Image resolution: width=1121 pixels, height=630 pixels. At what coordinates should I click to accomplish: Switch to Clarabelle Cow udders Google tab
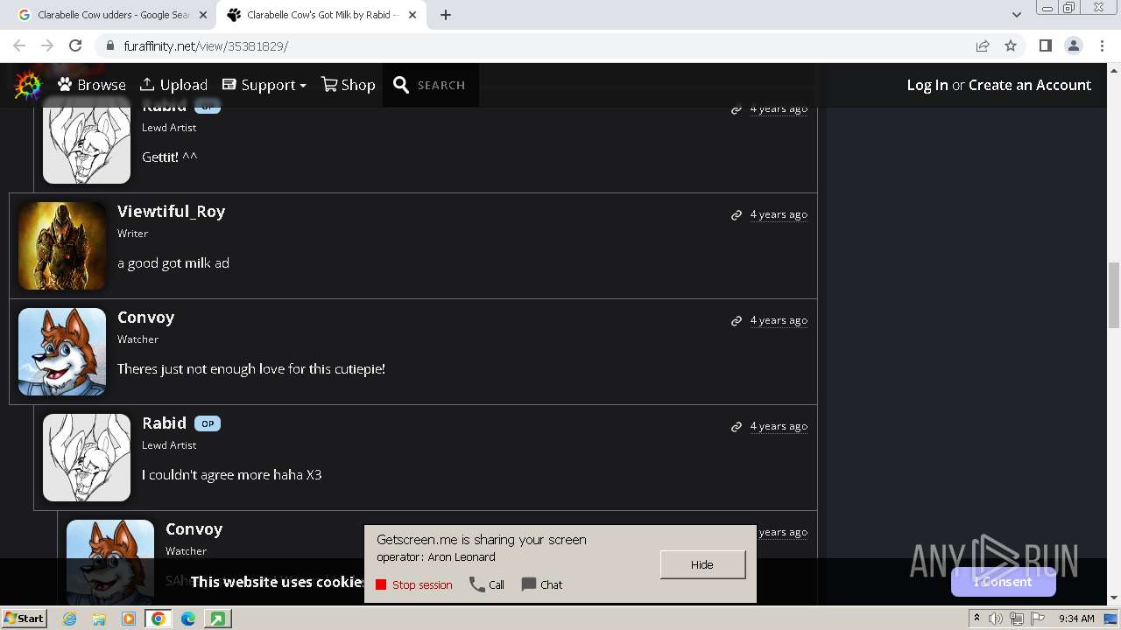click(112, 15)
